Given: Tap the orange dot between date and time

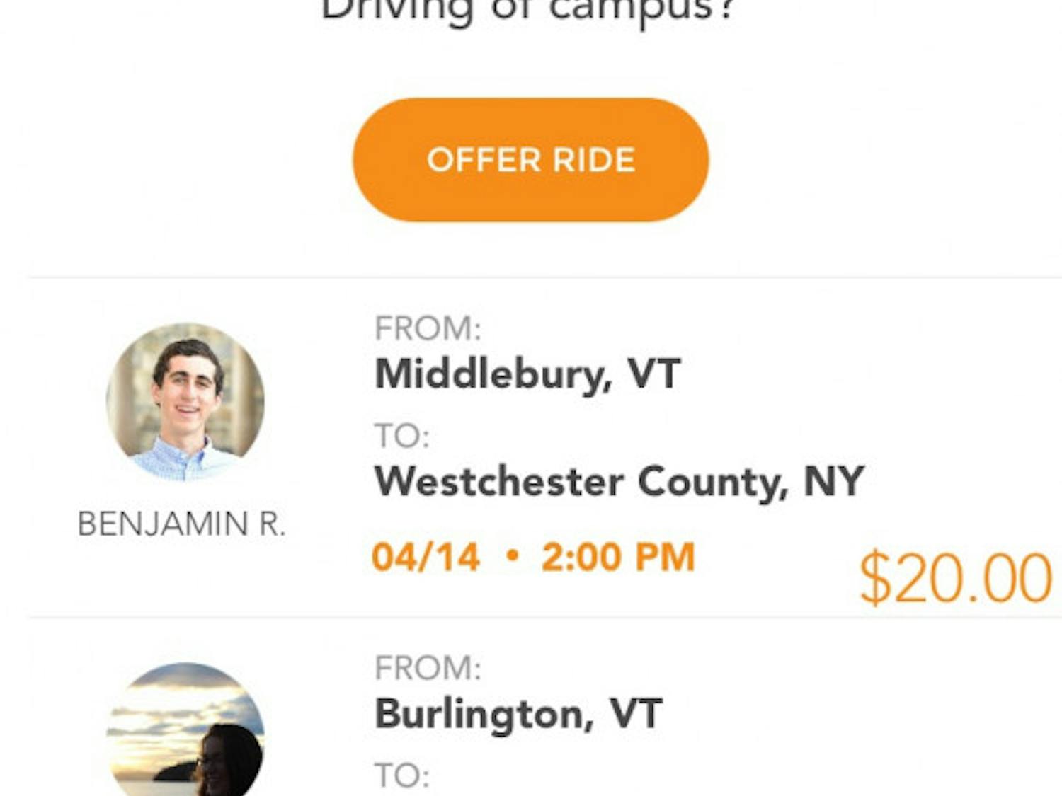Looking at the screenshot, I should click(x=513, y=556).
